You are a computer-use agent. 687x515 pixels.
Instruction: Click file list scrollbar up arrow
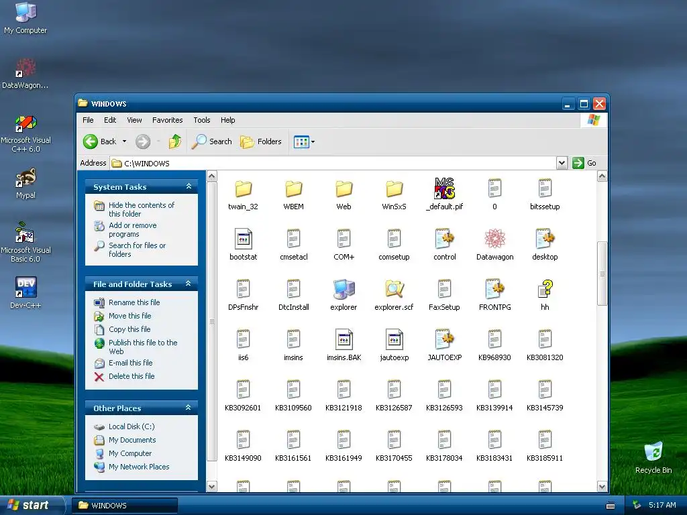coord(602,176)
